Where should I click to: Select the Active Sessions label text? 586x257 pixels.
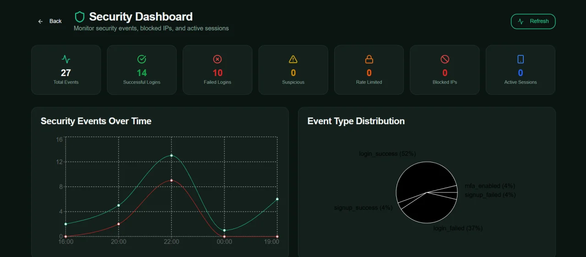pos(521,82)
